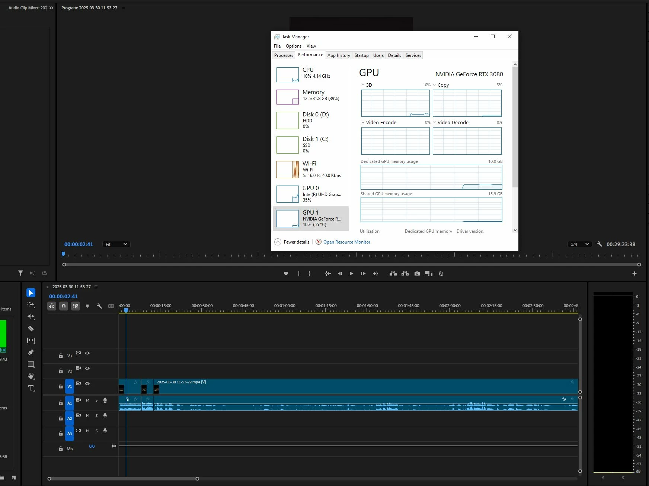
Task: Select the Hand tool
Action: 31,376
